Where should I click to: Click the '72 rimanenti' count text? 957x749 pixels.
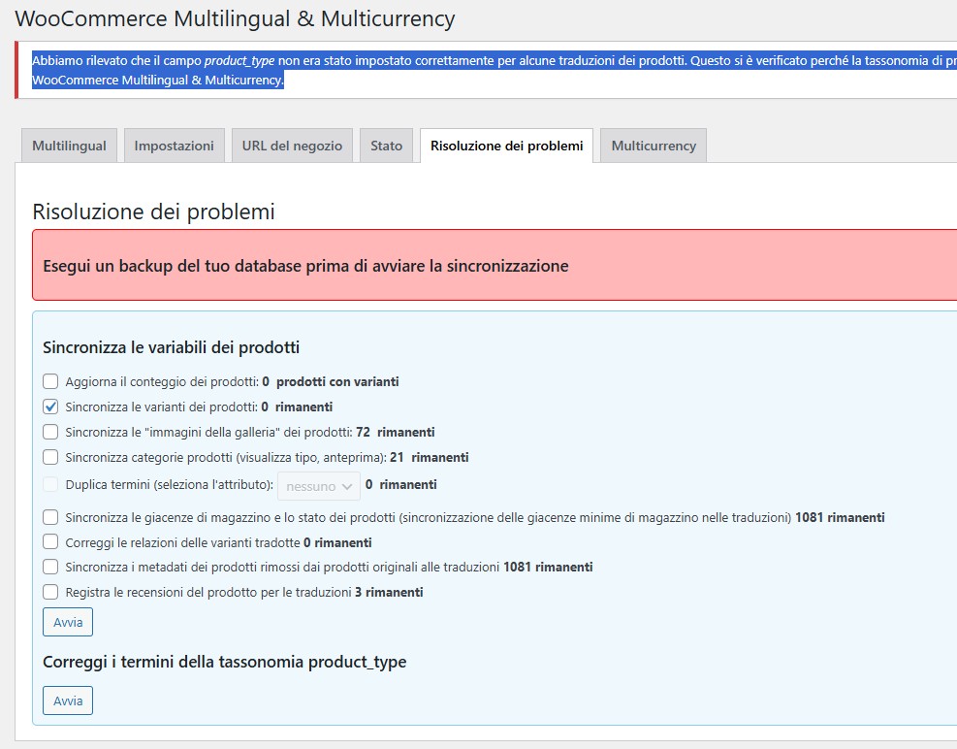[x=396, y=432]
